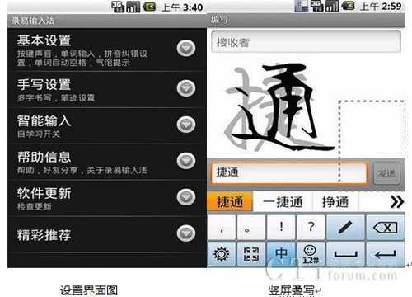
Task: Open the 帮助信息 settings entry
Action: [107, 162]
